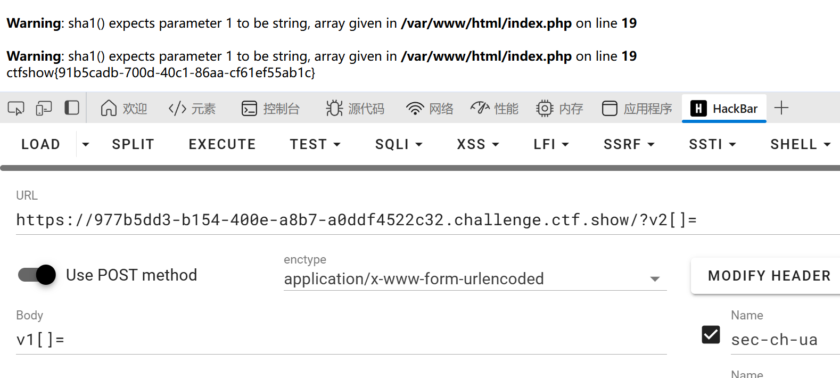Expand the LOAD dropdown arrow

point(85,144)
